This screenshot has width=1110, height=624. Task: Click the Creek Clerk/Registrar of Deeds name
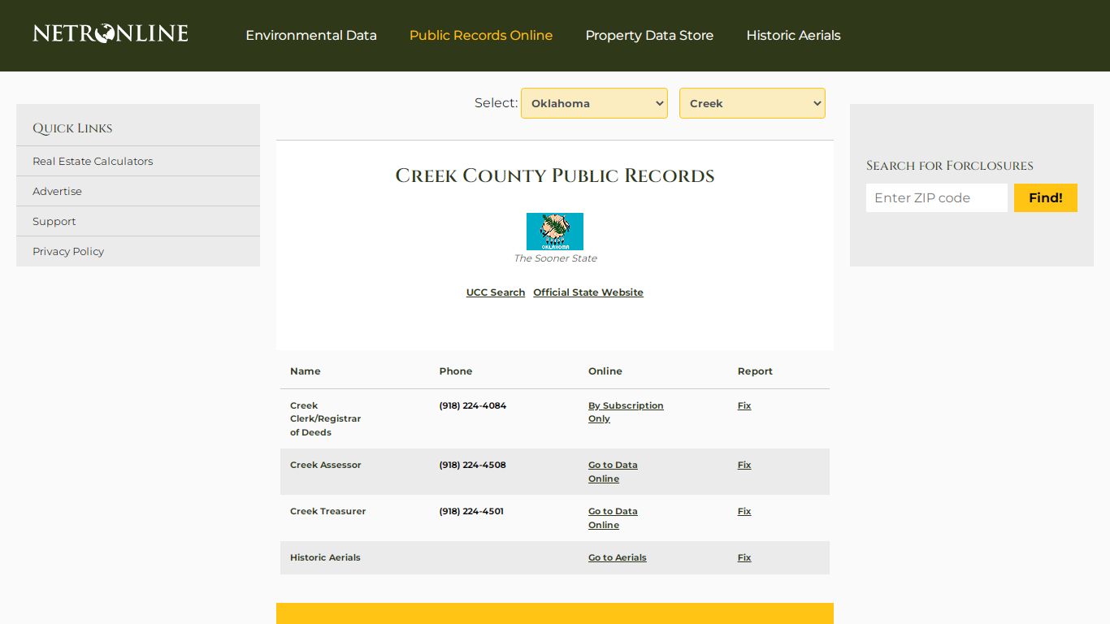click(326, 418)
